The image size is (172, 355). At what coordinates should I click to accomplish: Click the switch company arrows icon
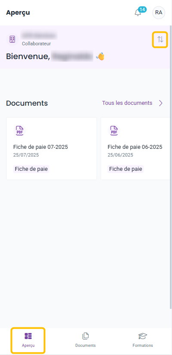[x=160, y=39]
